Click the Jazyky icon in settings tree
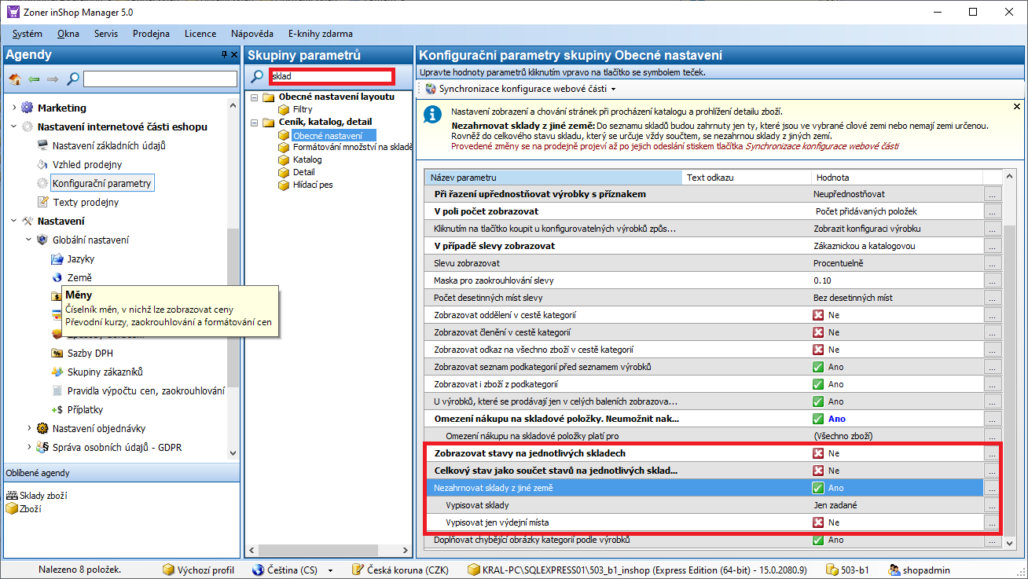The height and width of the screenshot is (579, 1028). [x=57, y=259]
